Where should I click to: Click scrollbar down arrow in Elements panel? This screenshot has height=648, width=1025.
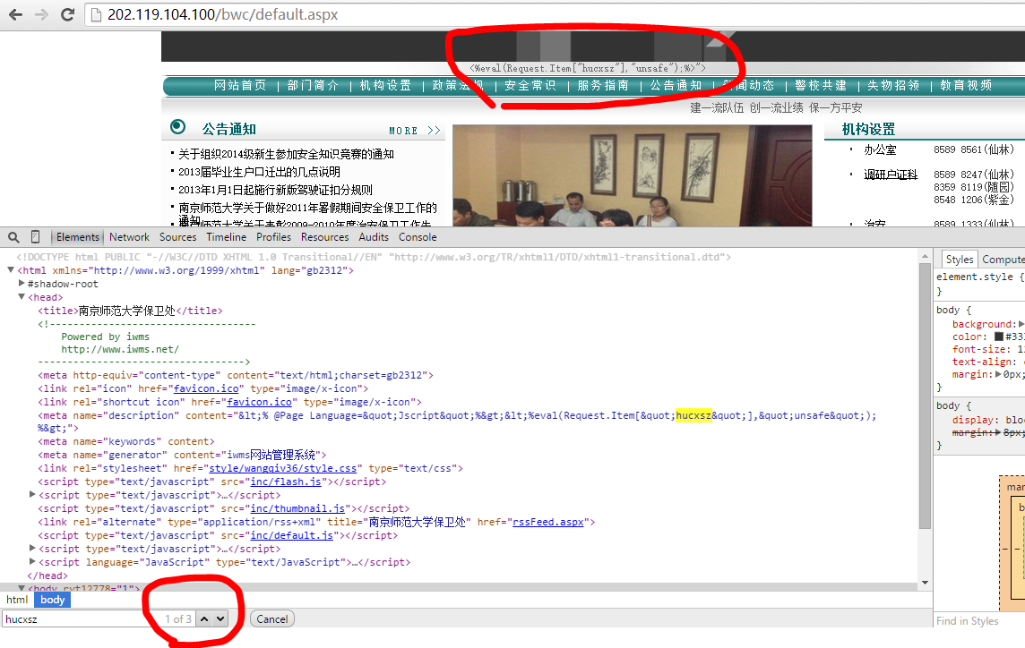925,582
